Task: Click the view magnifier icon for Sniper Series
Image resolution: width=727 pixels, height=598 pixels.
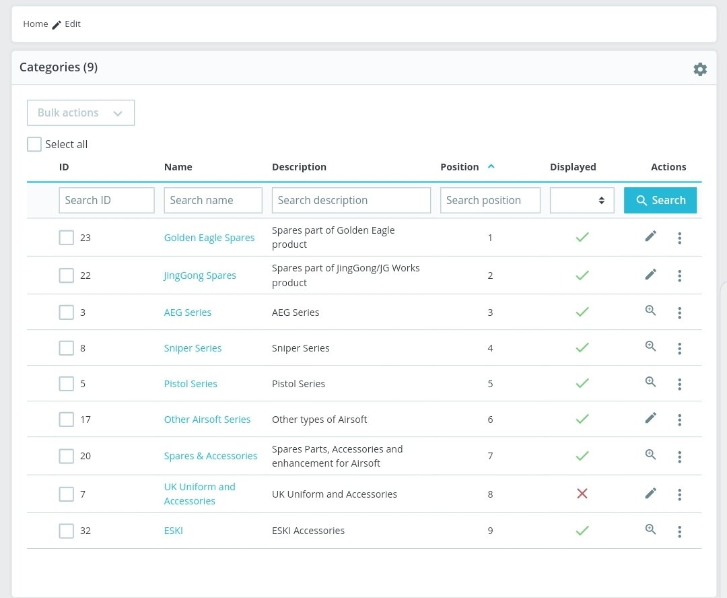Action: (x=650, y=347)
